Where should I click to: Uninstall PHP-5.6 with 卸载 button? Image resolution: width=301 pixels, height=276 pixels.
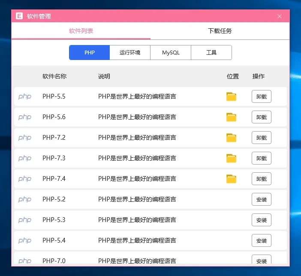[262, 117]
